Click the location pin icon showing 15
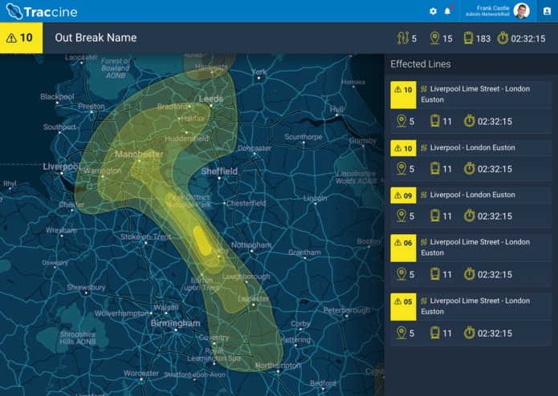This screenshot has width=558, height=396. click(x=434, y=38)
